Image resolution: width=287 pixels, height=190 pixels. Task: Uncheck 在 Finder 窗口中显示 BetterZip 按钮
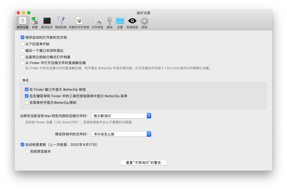coord(27,89)
